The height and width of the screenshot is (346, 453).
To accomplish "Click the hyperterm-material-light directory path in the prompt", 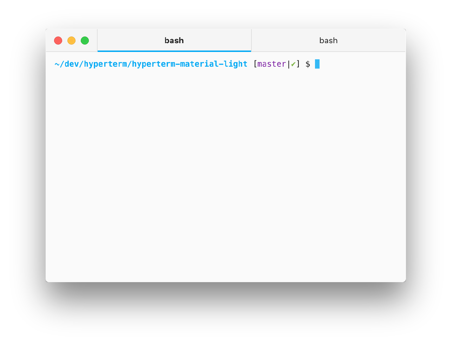I will [151, 64].
